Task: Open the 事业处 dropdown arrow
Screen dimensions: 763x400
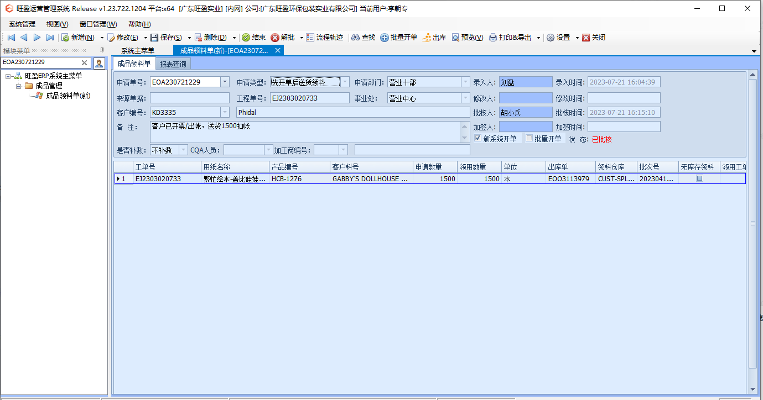Action: (465, 98)
